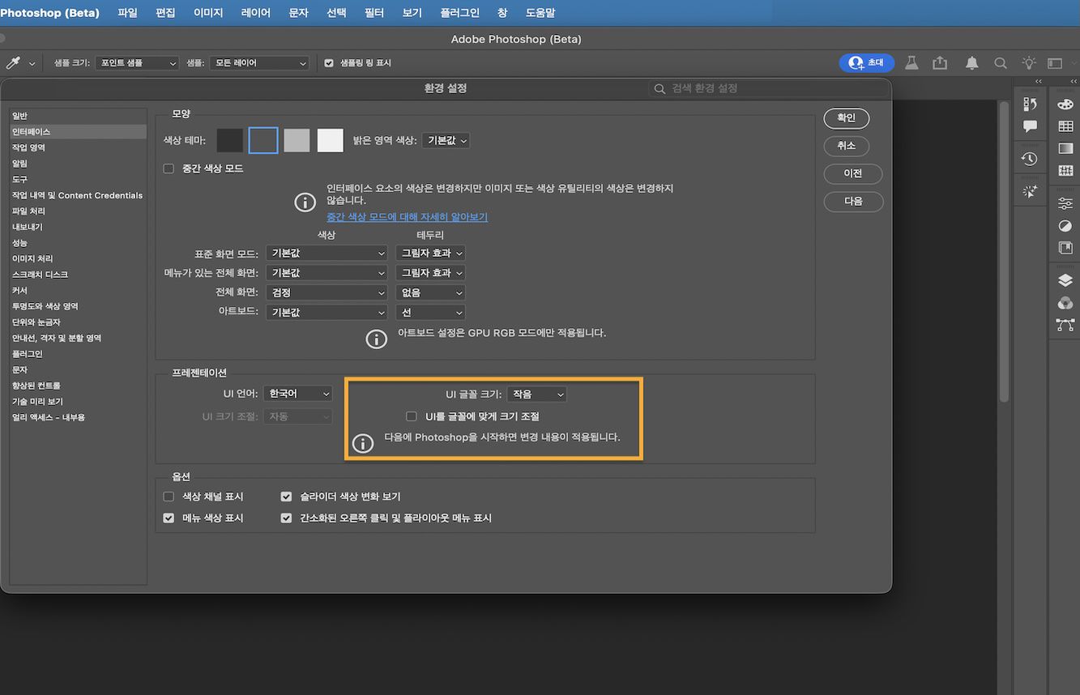Screen dimensions: 1080x695
Task: Open the Color panel from the right sidebar
Action: (x=1066, y=105)
